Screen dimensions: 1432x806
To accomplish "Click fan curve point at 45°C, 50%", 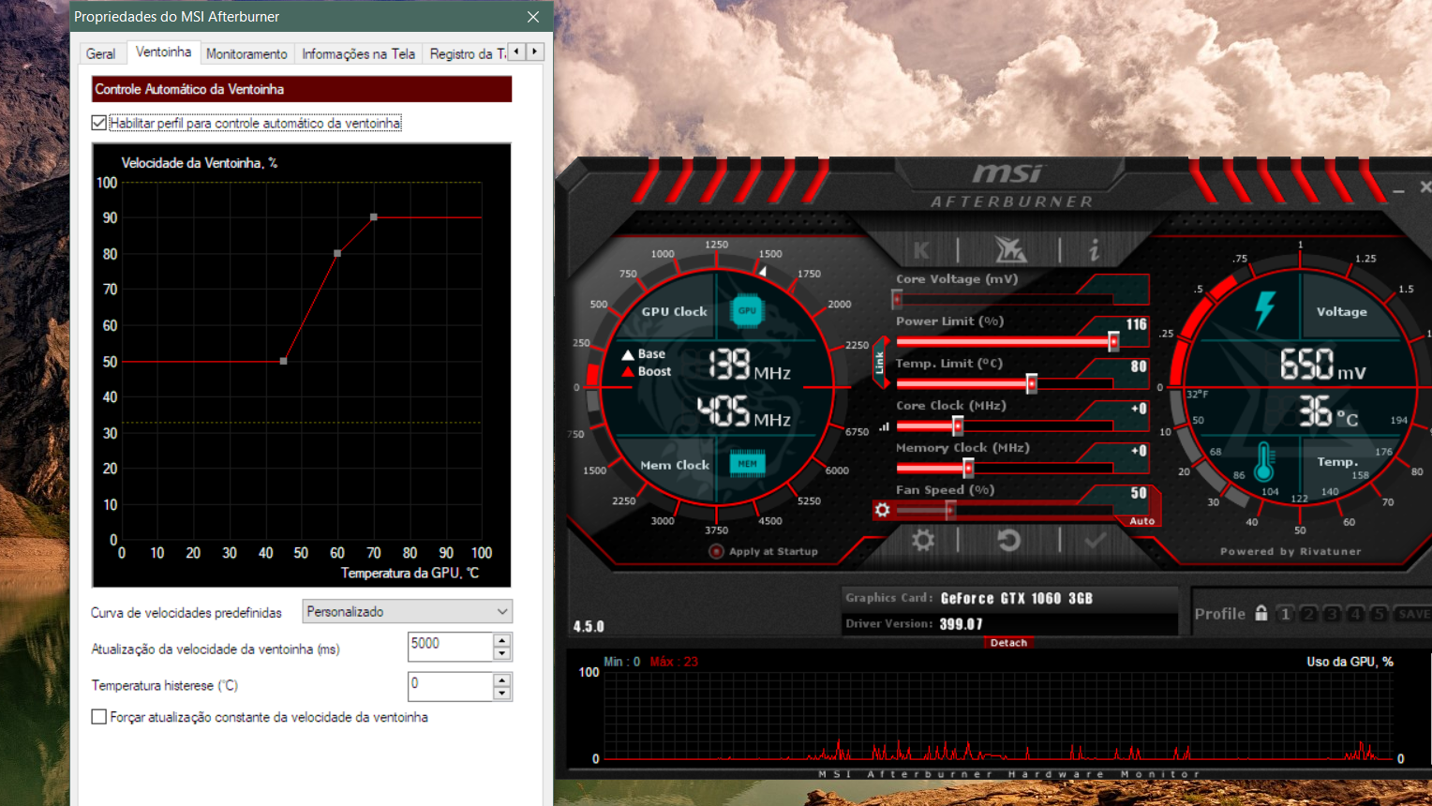I will pyautogui.click(x=283, y=361).
